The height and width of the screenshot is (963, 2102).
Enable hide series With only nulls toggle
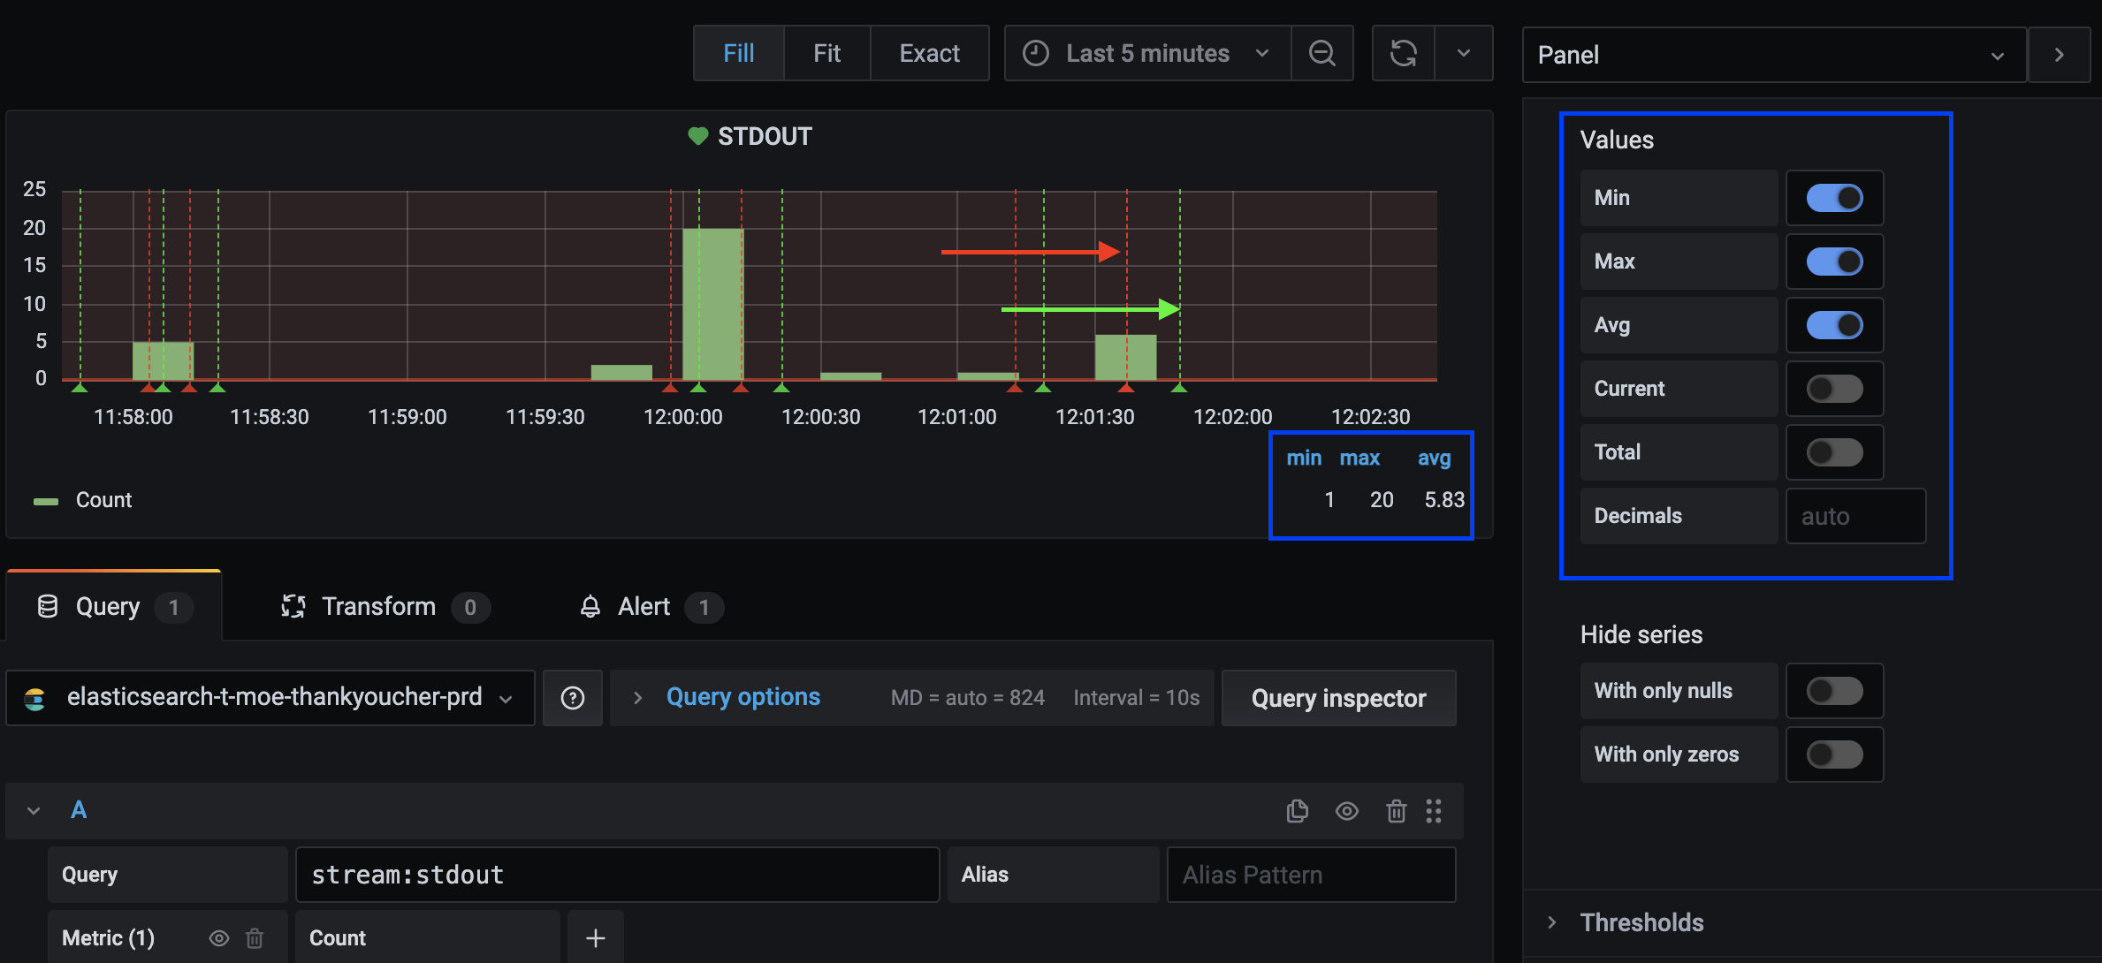click(1835, 691)
